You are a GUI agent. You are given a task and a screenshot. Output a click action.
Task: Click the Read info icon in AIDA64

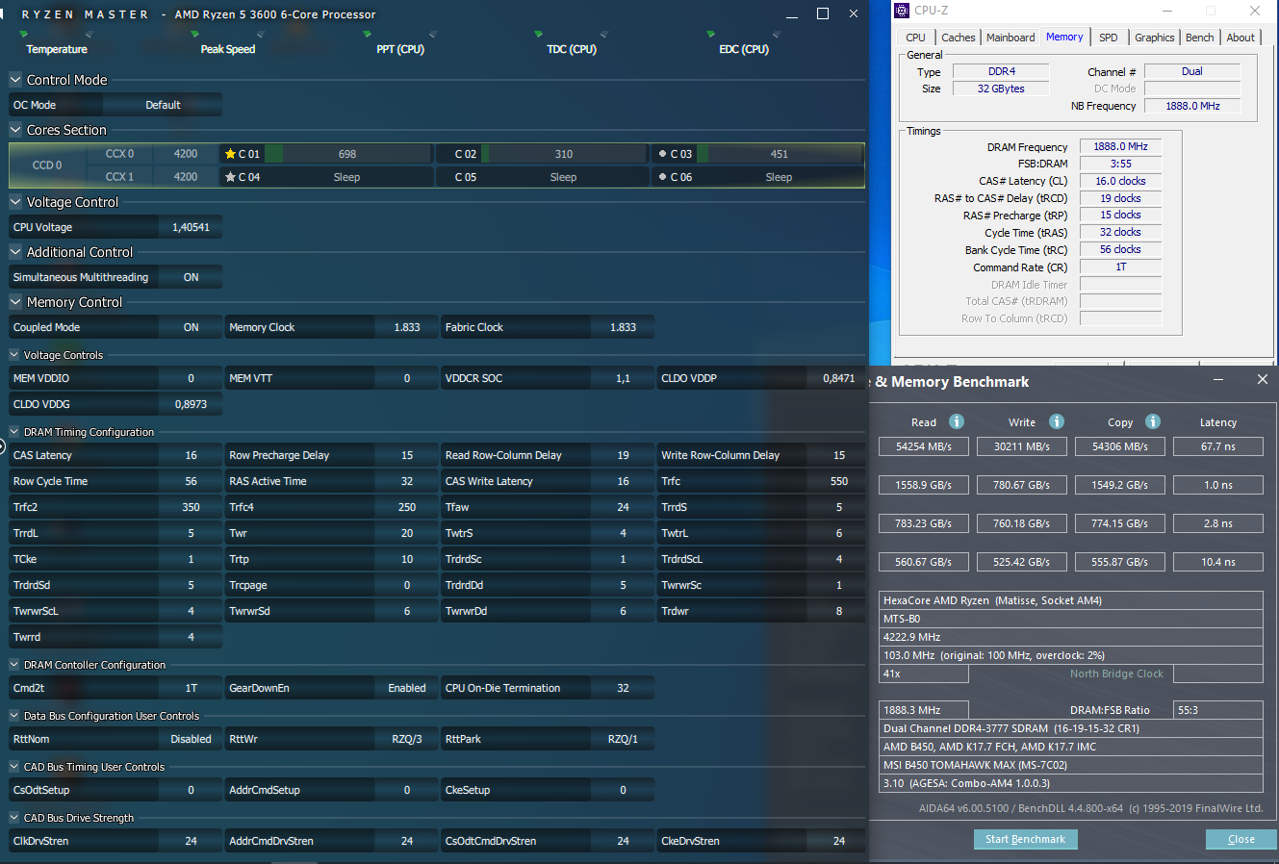pos(957,421)
